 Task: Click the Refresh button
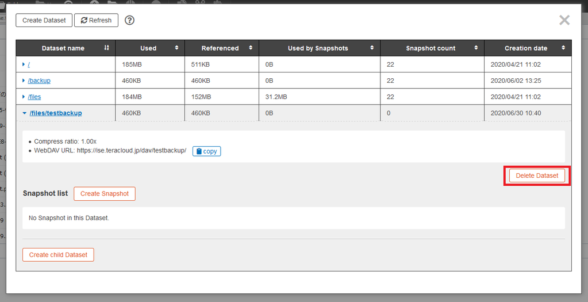pyautogui.click(x=96, y=20)
